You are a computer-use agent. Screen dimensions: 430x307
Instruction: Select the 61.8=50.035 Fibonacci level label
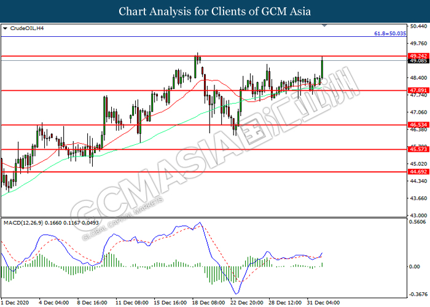tap(390, 33)
